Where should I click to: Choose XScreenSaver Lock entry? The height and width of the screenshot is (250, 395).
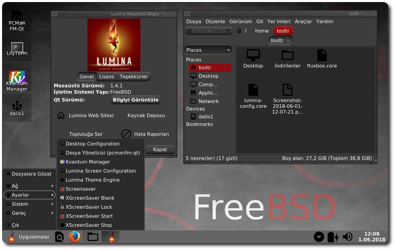100,207
